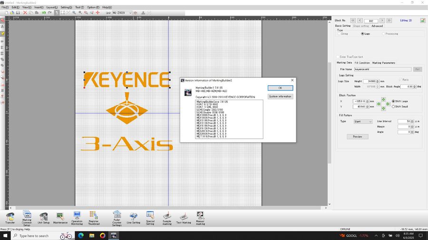The image size is (428, 240).
Task: Open the Unit model dropdown
Action: point(130,13)
